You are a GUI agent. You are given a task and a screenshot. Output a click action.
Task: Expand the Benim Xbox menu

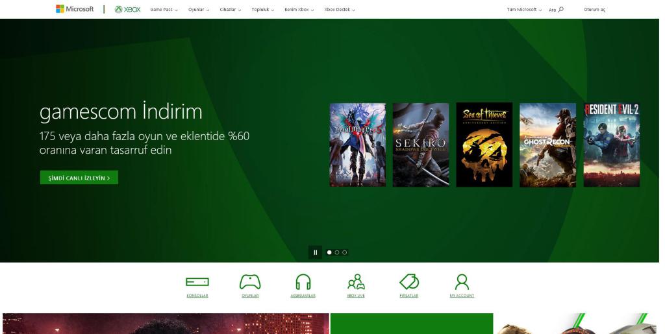point(299,9)
